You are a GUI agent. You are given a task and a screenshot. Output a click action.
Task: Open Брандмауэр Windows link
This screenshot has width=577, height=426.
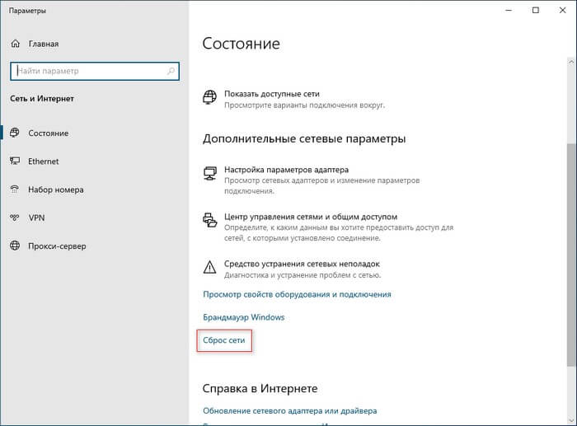244,317
